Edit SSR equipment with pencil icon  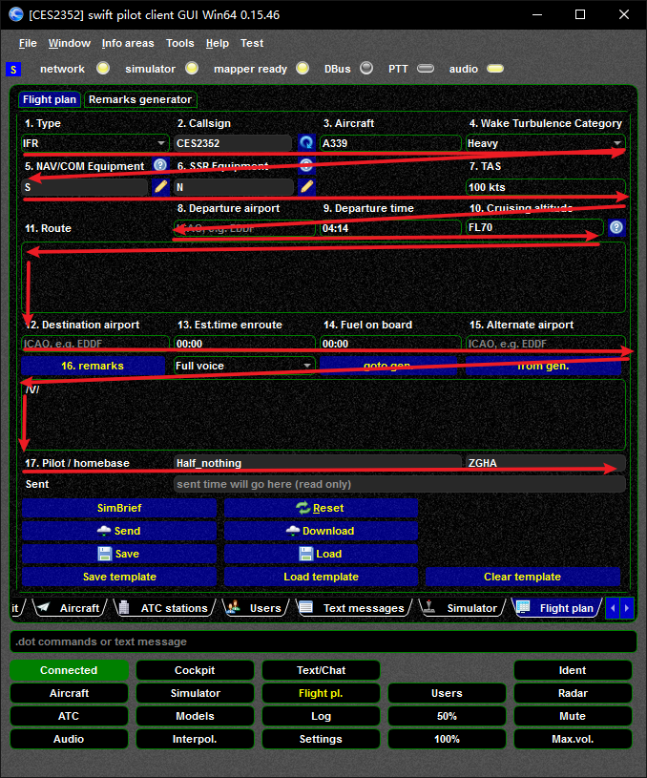click(305, 187)
